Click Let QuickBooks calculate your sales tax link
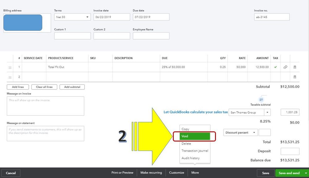Image resolution: width=309 pixels, height=178 pixels. [196, 112]
